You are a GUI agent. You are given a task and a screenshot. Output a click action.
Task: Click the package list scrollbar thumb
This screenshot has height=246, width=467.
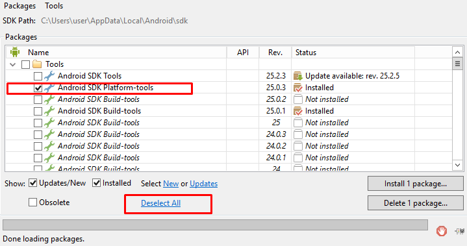(x=457, y=64)
